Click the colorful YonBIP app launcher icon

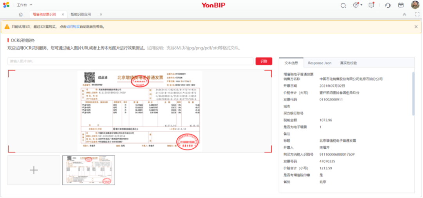pos(6,5)
